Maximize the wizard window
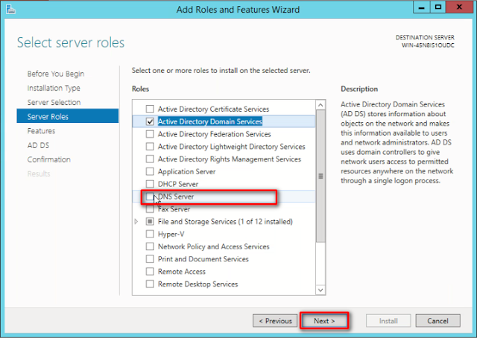 click(x=438, y=7)
